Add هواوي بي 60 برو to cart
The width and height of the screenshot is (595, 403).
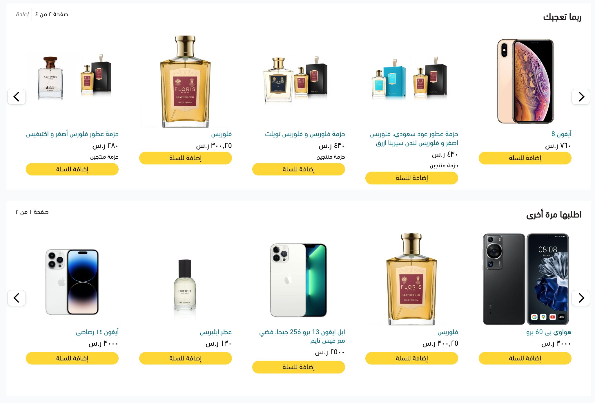tap(525, 358)
